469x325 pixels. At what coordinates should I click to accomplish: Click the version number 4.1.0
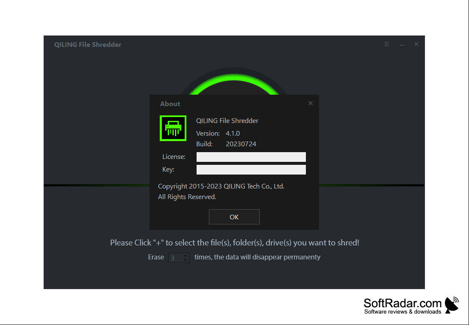[233, 134]
